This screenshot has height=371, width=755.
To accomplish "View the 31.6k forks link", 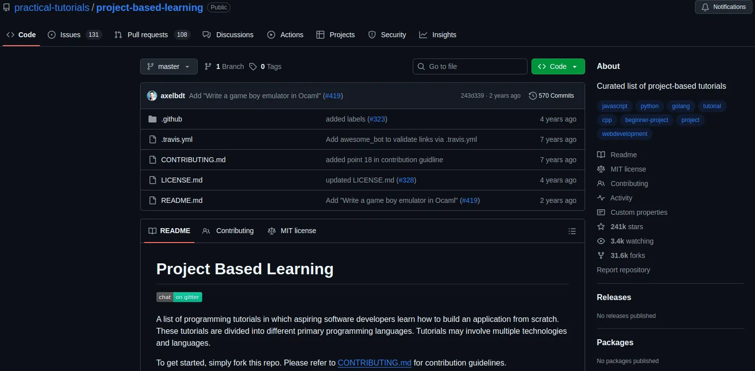I will pos(621,255).
